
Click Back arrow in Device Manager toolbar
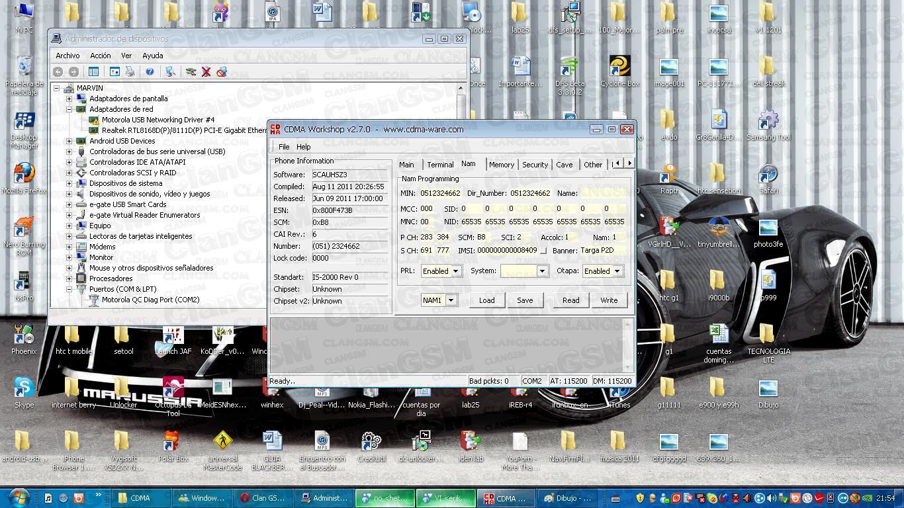pos(58,71)
